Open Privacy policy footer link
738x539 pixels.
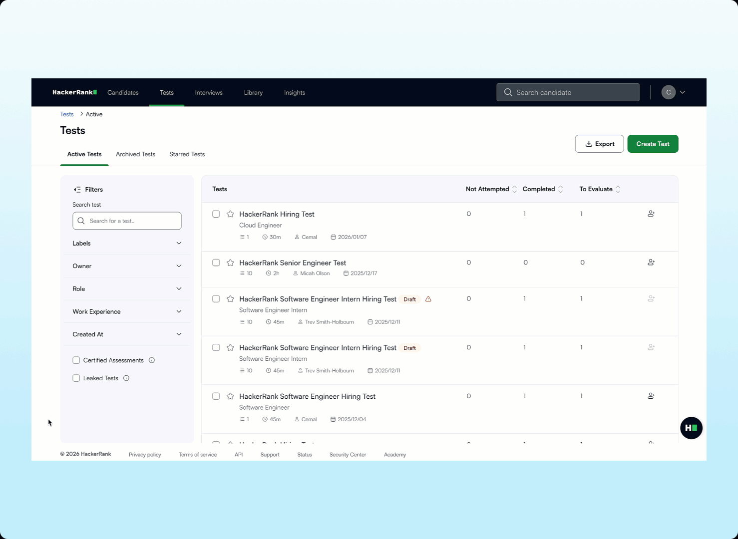(x=145, y=455)
